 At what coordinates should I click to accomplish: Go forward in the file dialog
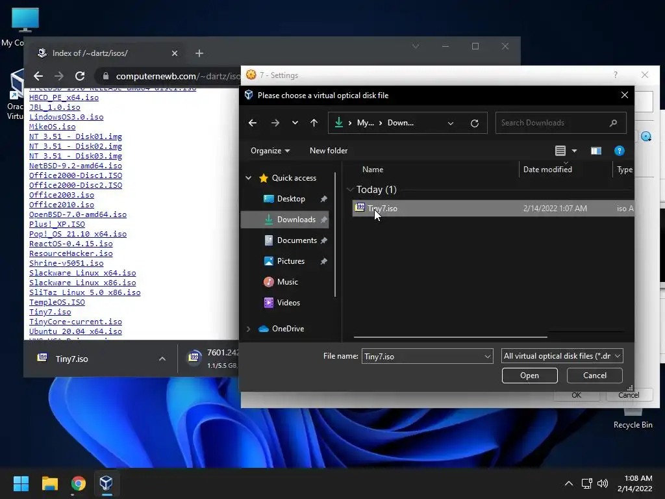(275, 123)
